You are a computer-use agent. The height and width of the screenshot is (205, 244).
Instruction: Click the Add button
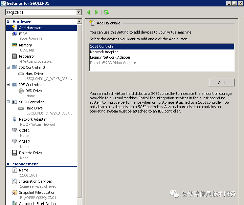tap(222, 82)
